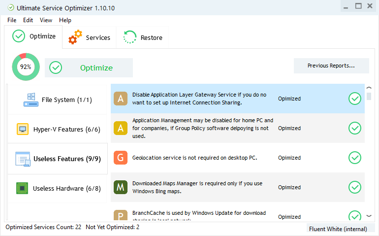Click the Useless Features window icon
This screenshot has height=236, width=379.
point(23,159)
